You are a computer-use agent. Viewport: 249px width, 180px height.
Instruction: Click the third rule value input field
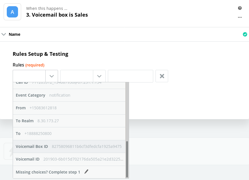(x=130, y=76)
